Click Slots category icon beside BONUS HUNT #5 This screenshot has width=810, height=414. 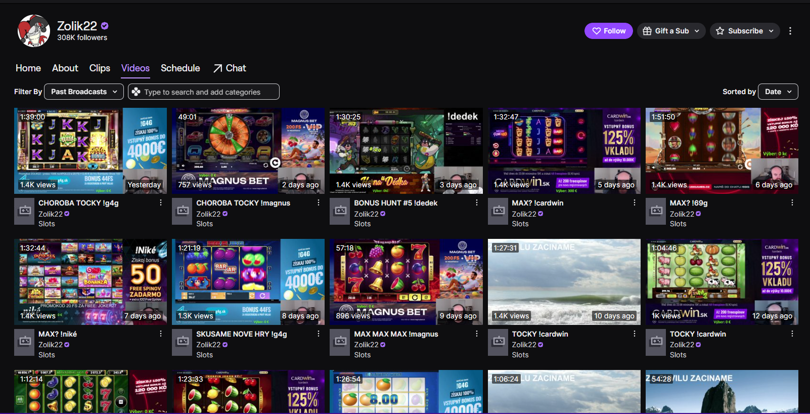click(340, 211)
